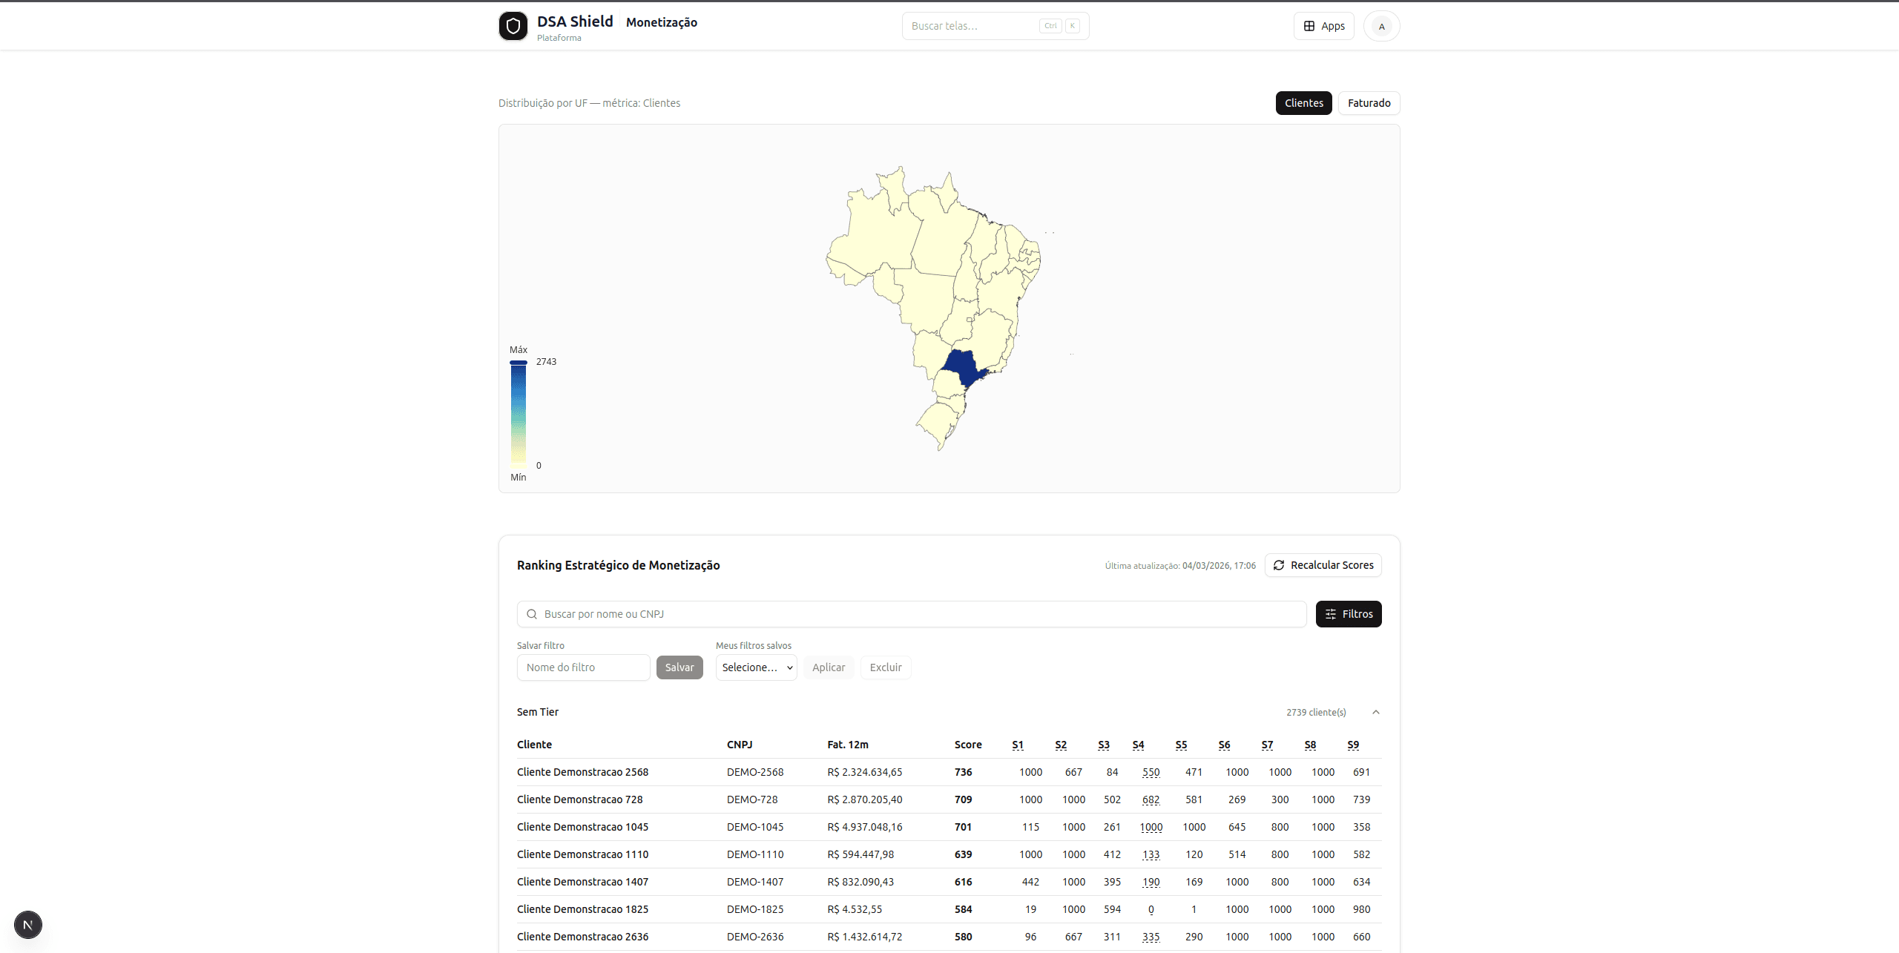This screenshot has height=953, width=1899.
Task: Click the S4 column header
Action: click(x=1138, y=745)
